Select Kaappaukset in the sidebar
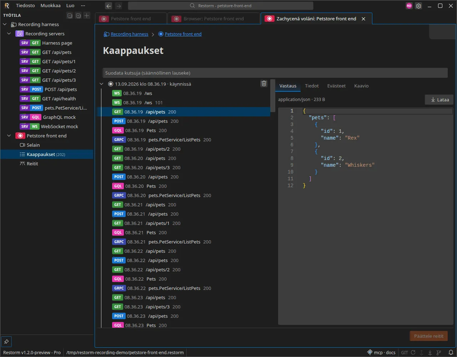 (47, 154)
